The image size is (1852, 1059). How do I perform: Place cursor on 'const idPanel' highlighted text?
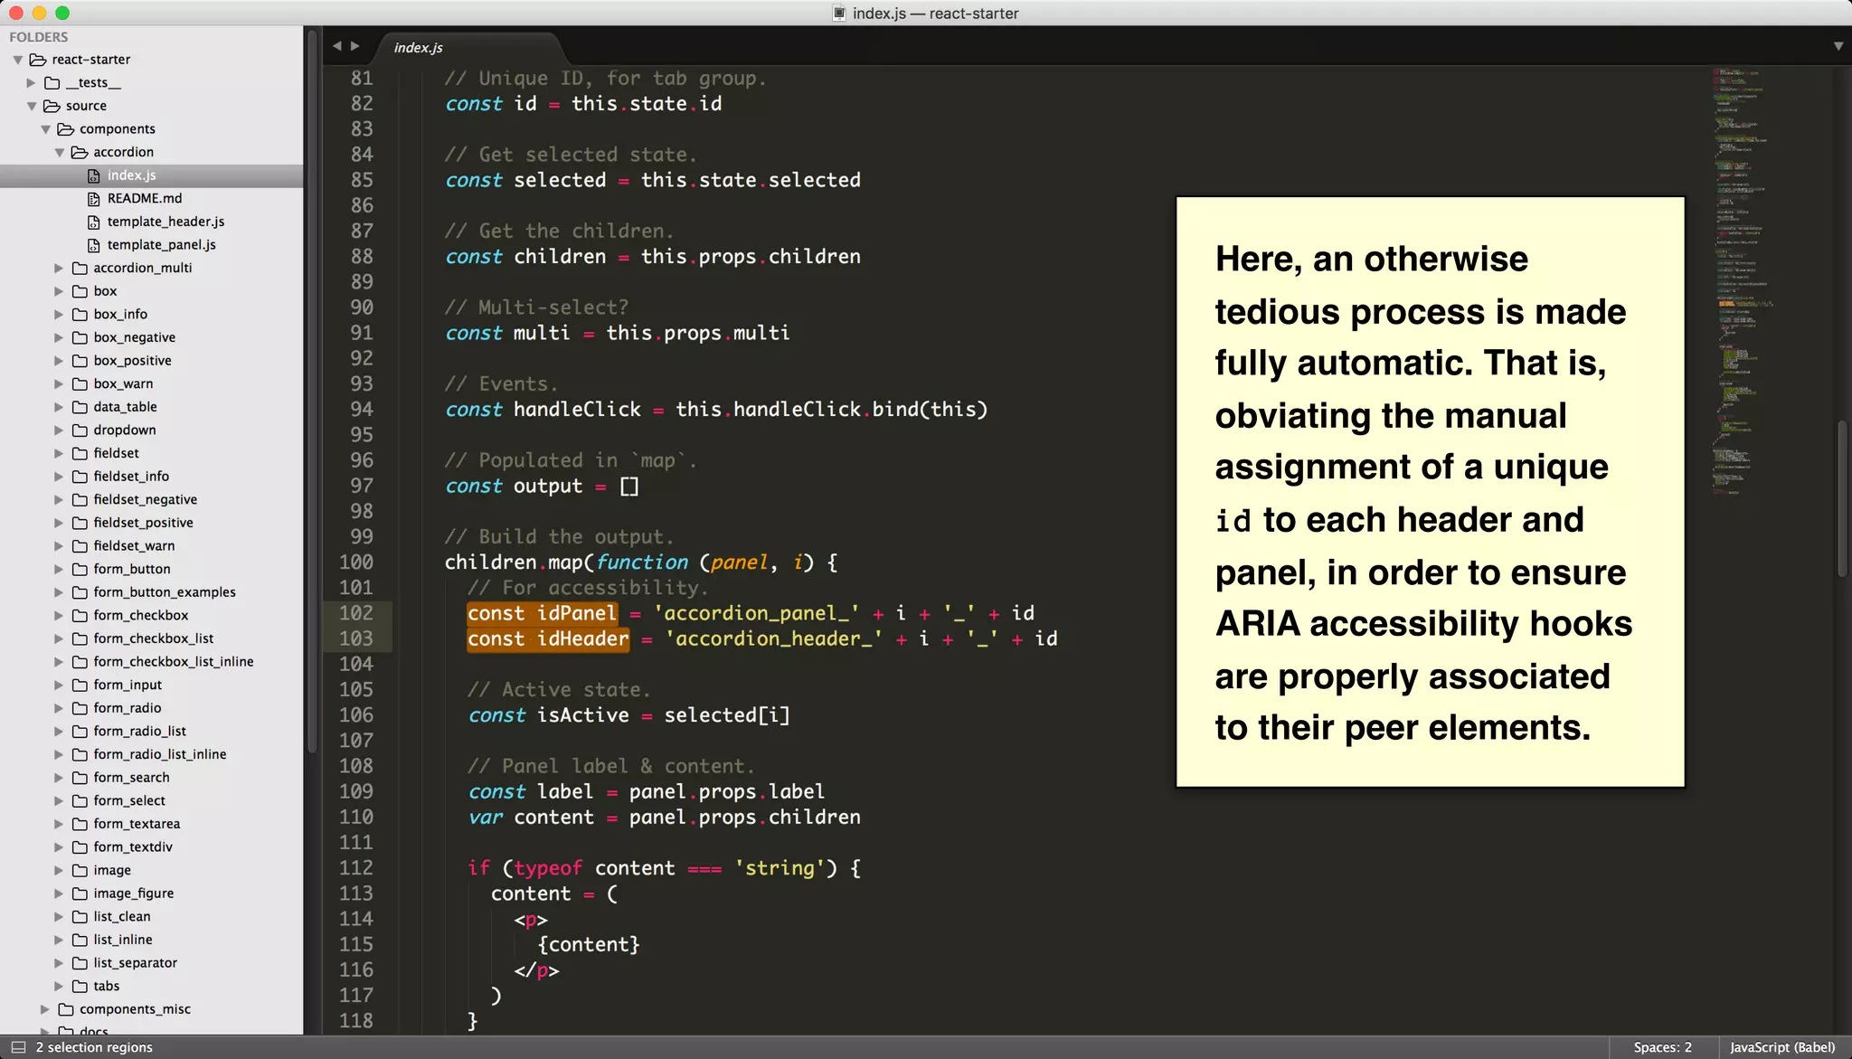click(542, 613)
